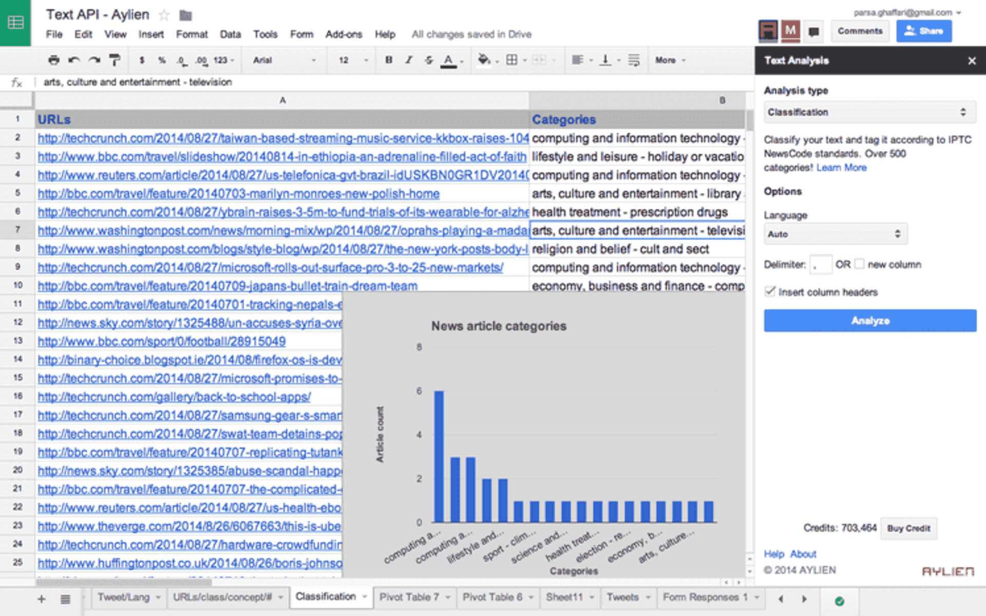Format selection as currency
Screen dimensions: 986x616
tap(141, 60)
